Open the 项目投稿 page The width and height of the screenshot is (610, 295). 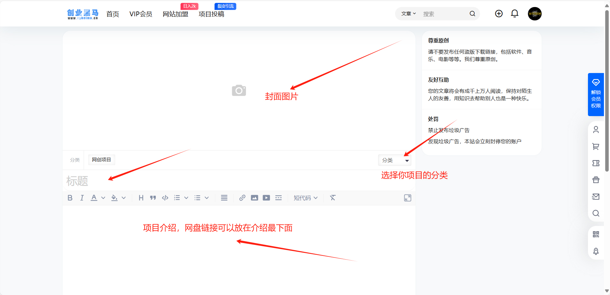211,14
